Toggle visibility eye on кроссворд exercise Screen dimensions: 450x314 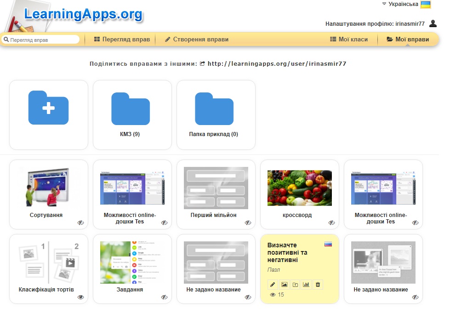(331, 223)
